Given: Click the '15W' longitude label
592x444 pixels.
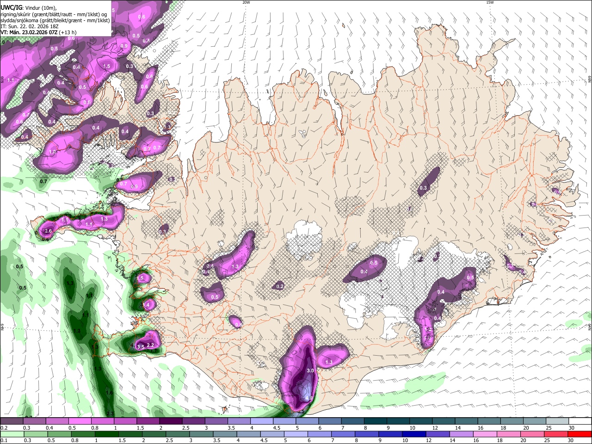Looking at the screenshot, I should click(490, 2).
